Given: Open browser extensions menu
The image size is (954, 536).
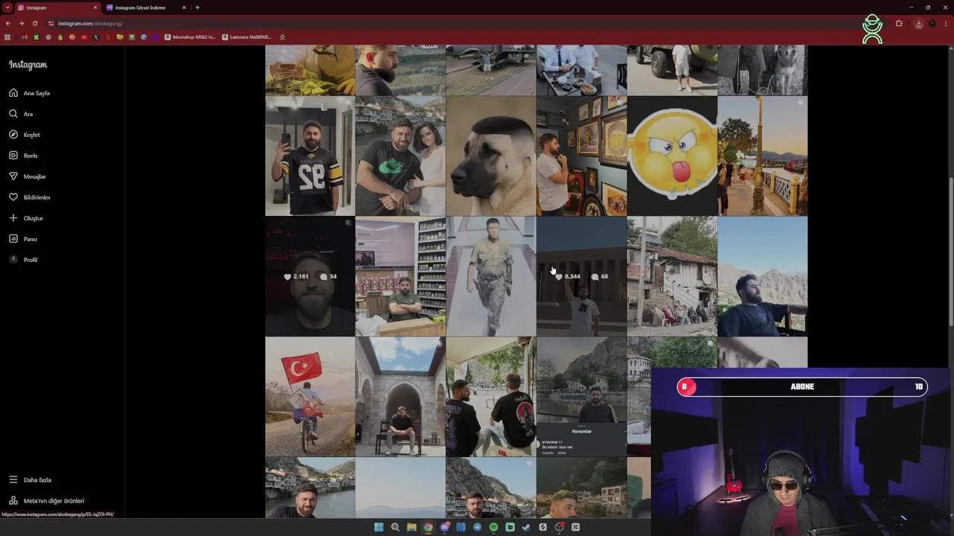Looking at the screenshot, I should (899, 23).
